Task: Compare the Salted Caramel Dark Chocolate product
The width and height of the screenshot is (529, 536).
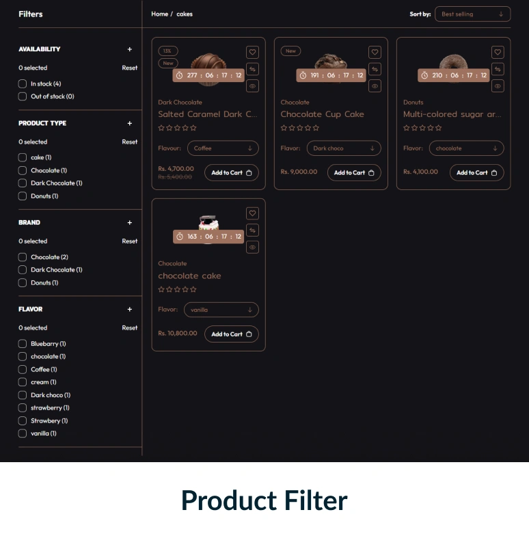Action: [x=252, y=69]
